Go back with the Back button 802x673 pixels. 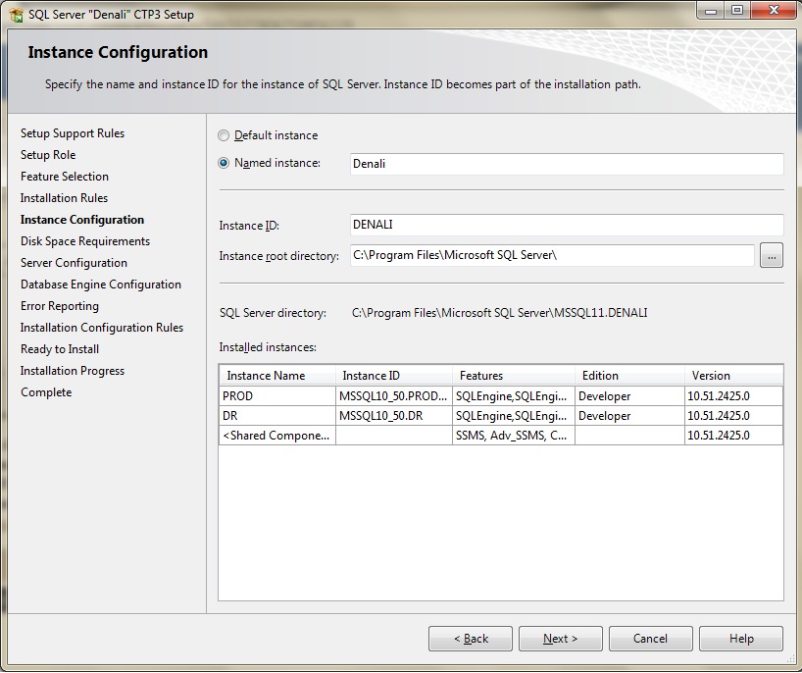click(x=471, y=639)
